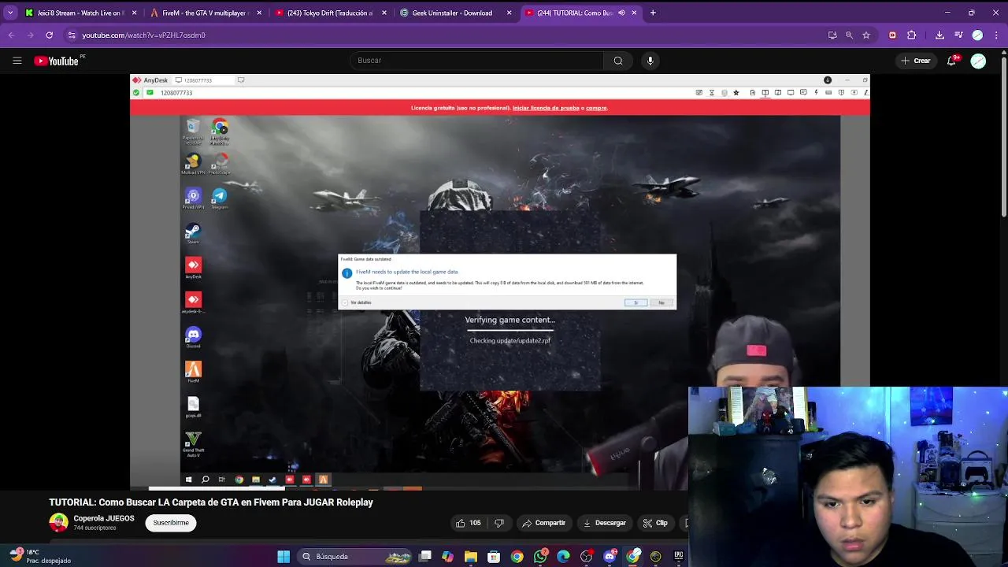Like the video
The height and width of the screenshot is (567, 1008).
pos(469,523)
